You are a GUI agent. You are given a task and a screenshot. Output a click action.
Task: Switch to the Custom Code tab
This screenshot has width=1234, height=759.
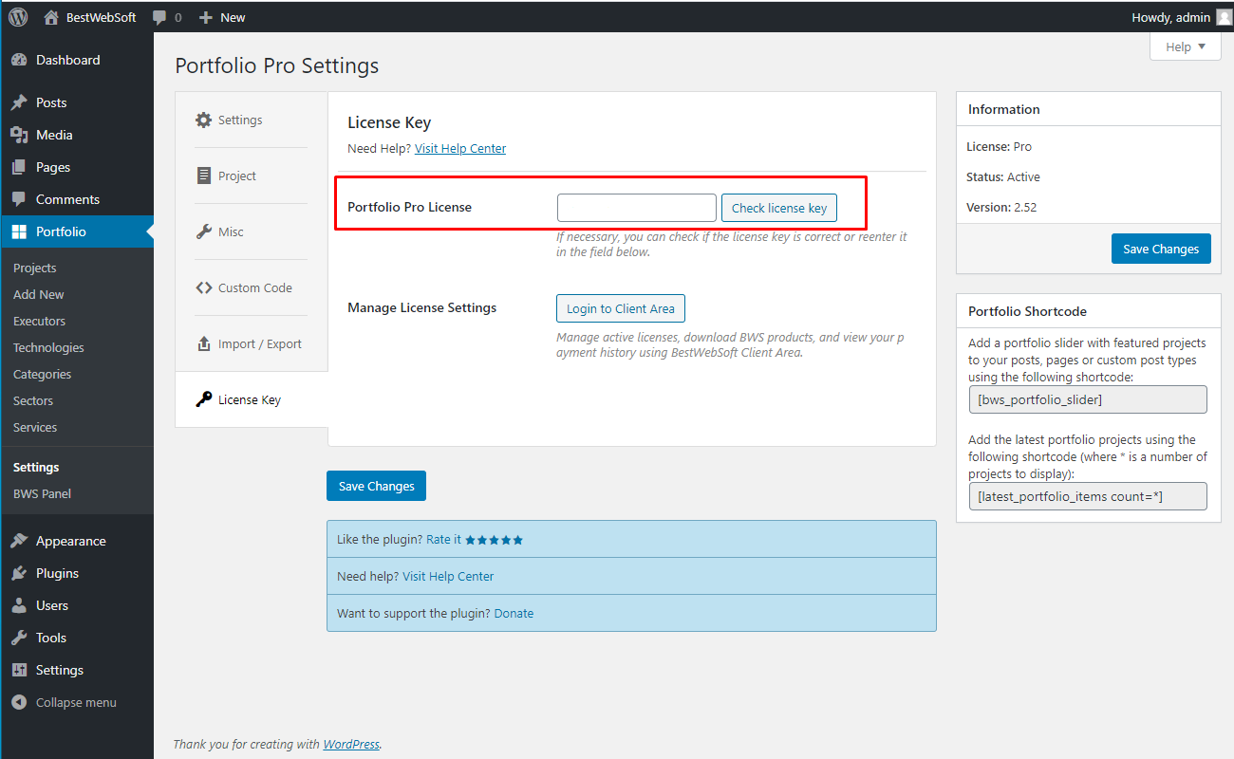[x=251, y=287]
